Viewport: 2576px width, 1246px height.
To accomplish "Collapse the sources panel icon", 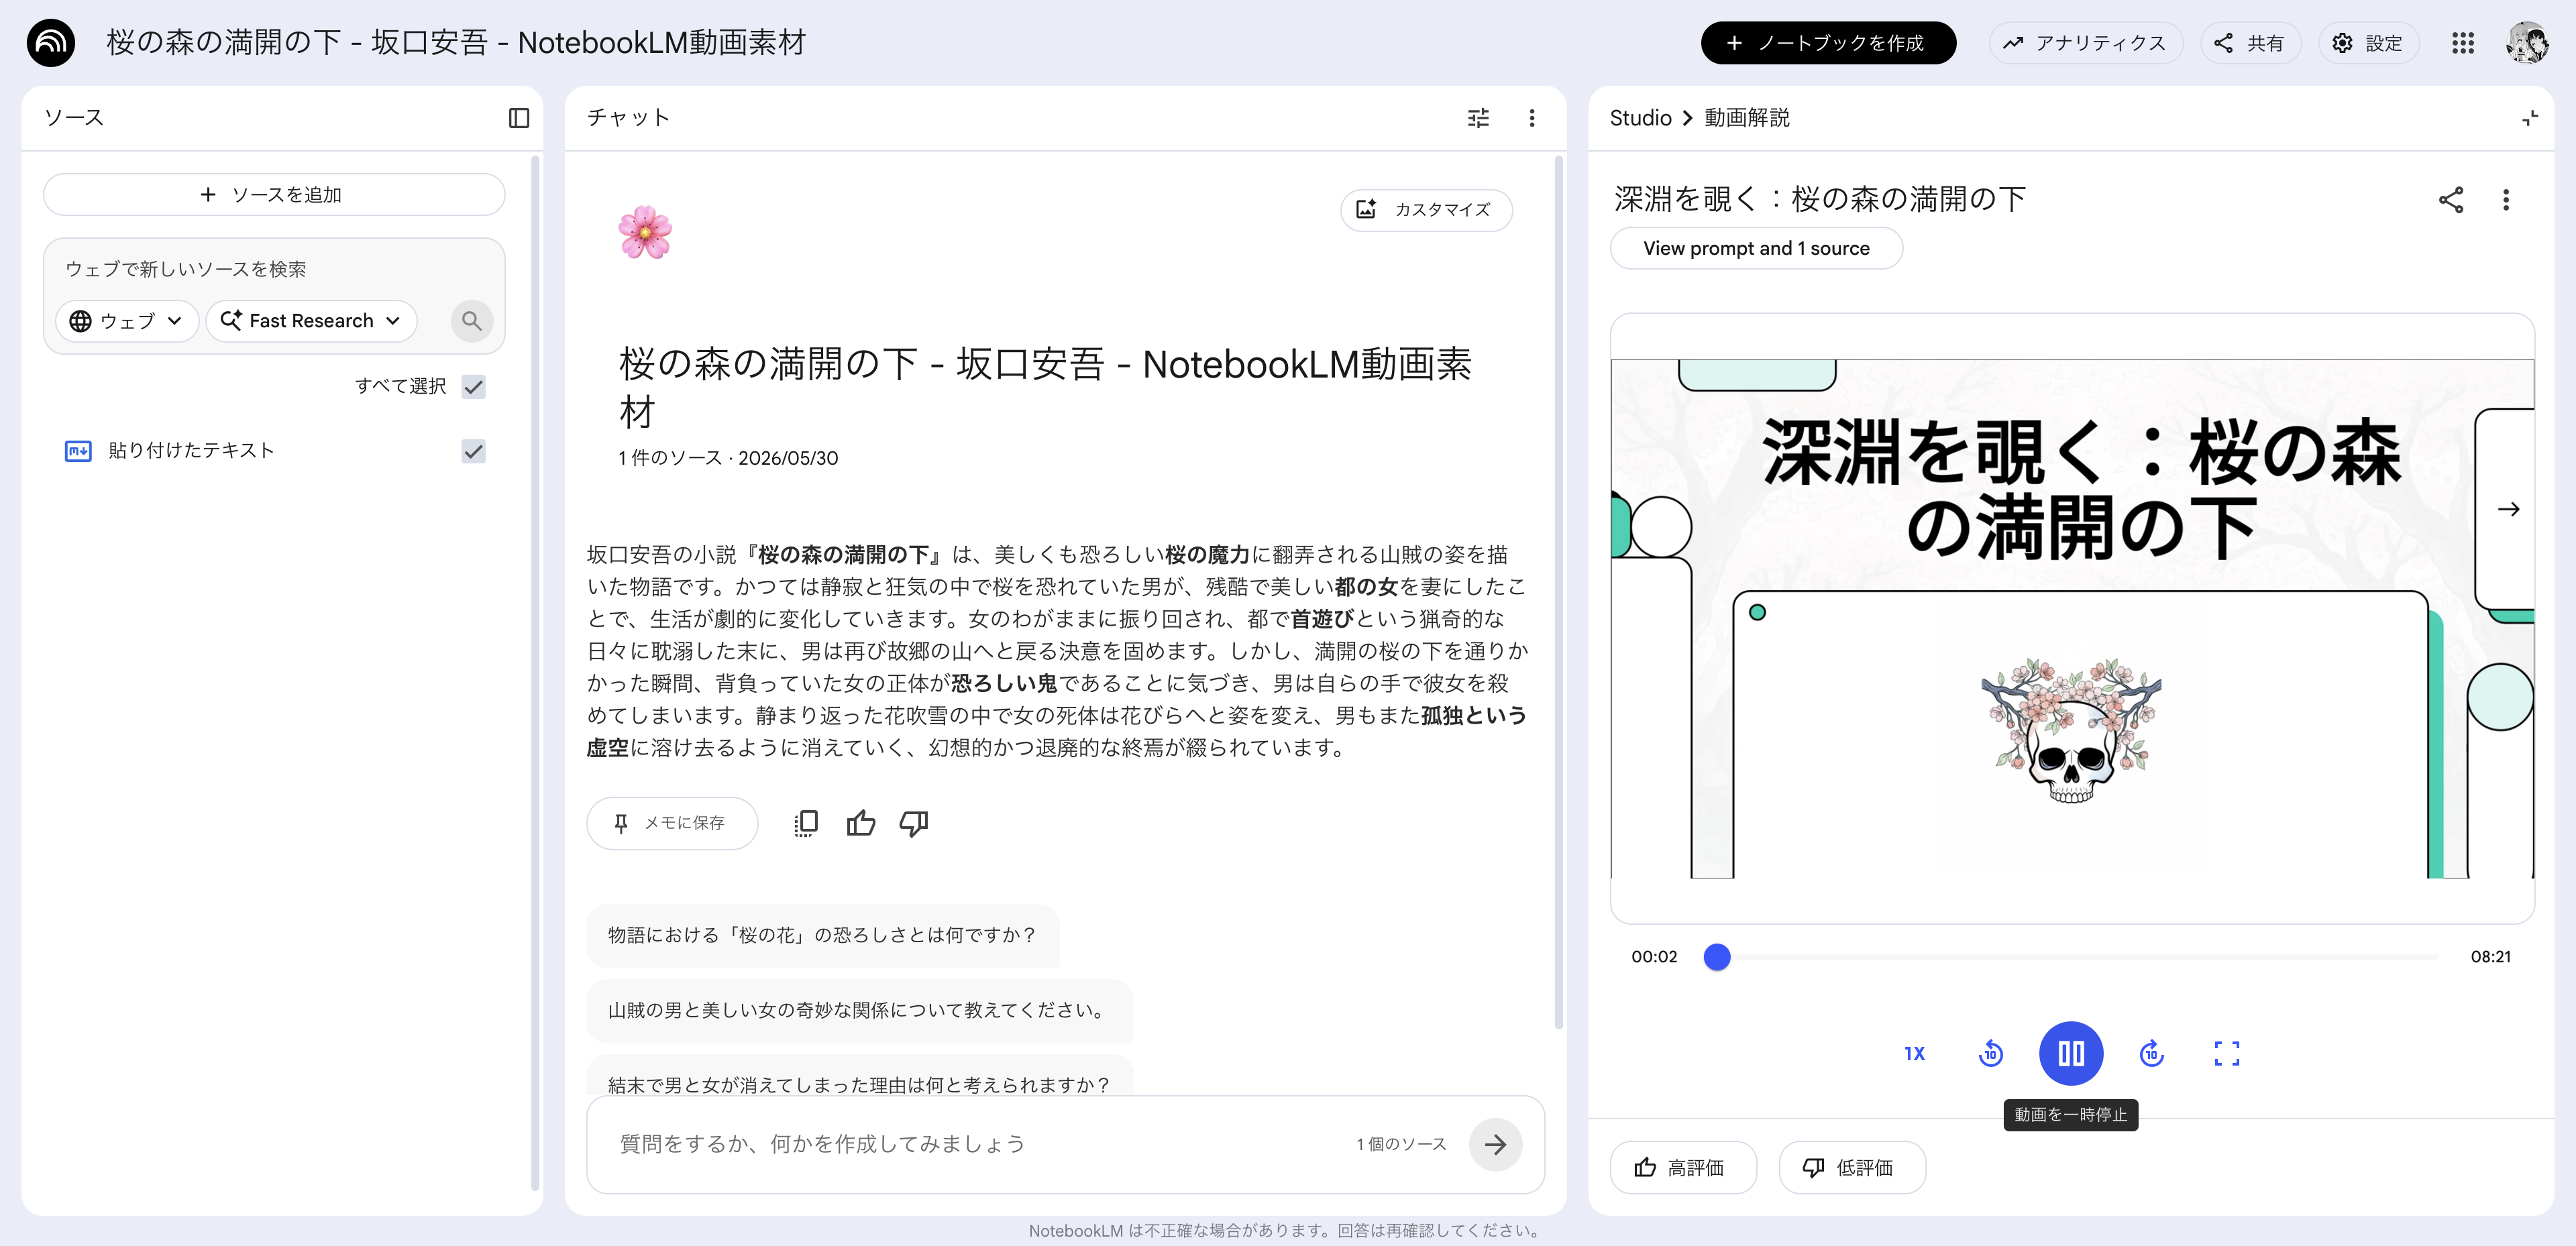I will click(x=518, y=118).
